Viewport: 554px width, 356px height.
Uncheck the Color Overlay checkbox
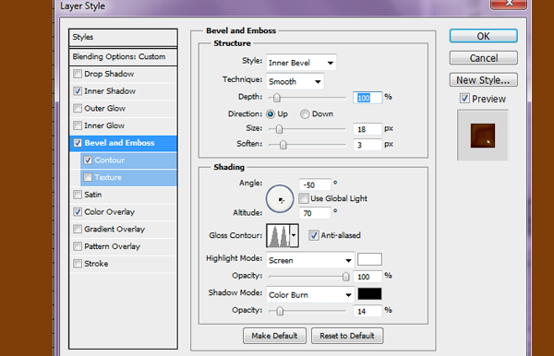tap(78, 212)
